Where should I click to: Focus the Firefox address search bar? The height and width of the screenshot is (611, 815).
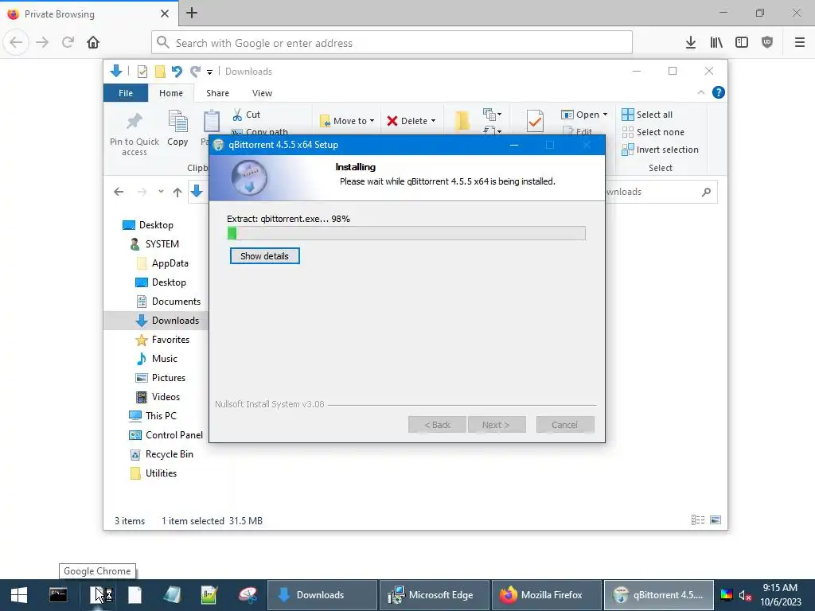pyautogui.click(x=392, y=43)
